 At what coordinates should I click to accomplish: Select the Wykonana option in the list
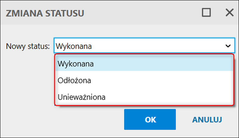point(144,64)
